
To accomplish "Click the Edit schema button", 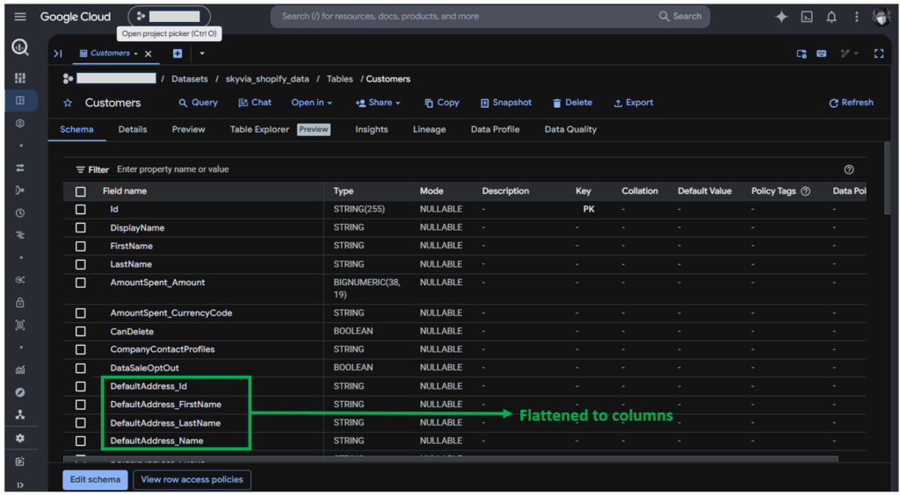I will click(x=95, y=479).
